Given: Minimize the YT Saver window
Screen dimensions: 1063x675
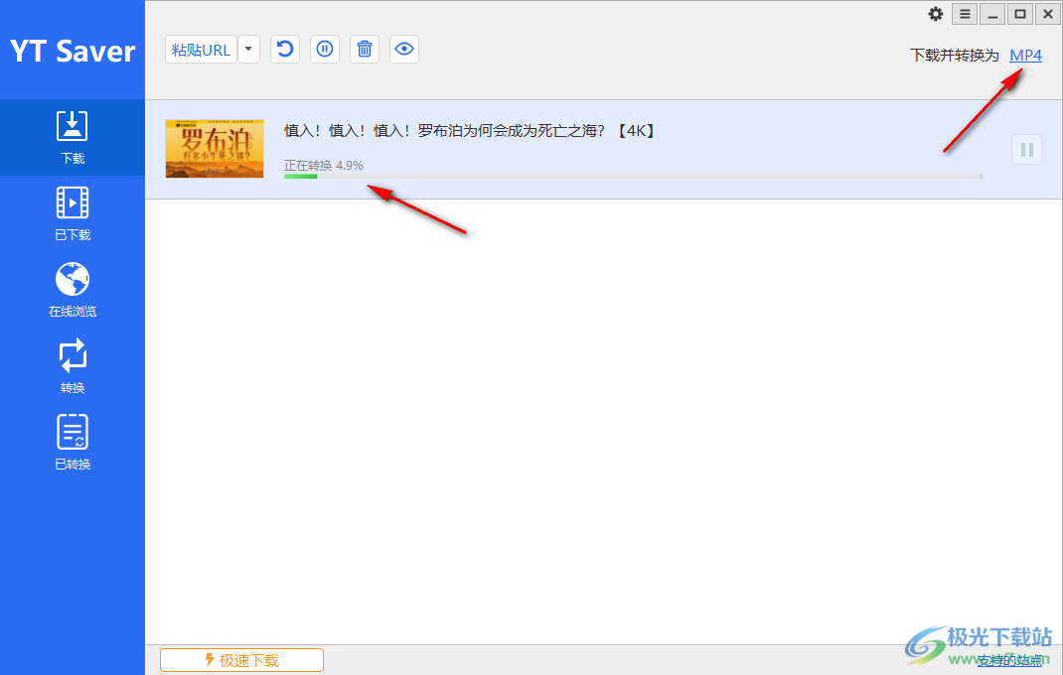Looking at the screenshot, I should click(992, 14).
